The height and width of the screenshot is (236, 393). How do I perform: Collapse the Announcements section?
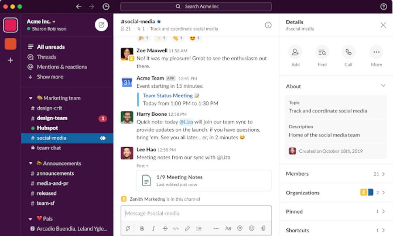30,164
